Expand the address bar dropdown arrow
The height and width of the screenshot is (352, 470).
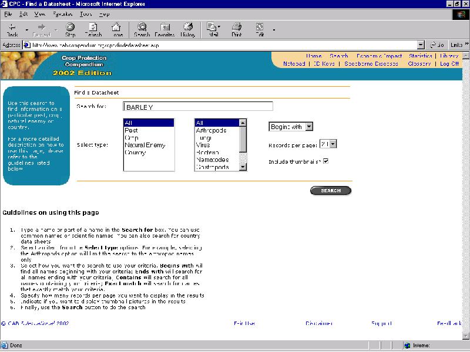(421, 45)
